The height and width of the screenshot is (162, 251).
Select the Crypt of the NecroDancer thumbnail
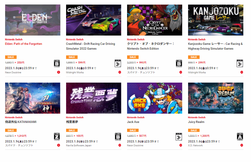click(155, 20)
